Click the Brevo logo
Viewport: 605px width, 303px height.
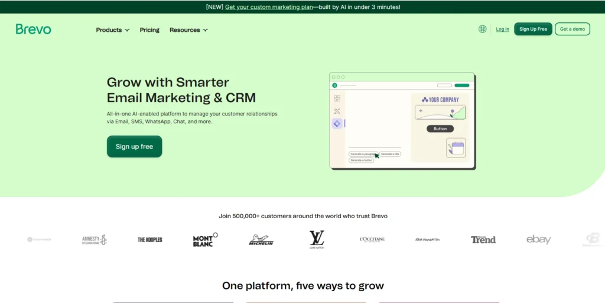33,29
